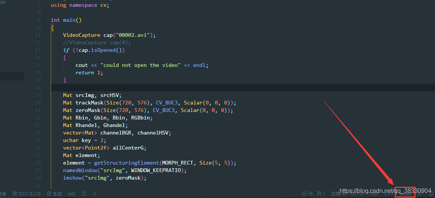Click Mat srcImg, srcHSV; declaration
435x198 pixels.
click(x=92, y=95)
